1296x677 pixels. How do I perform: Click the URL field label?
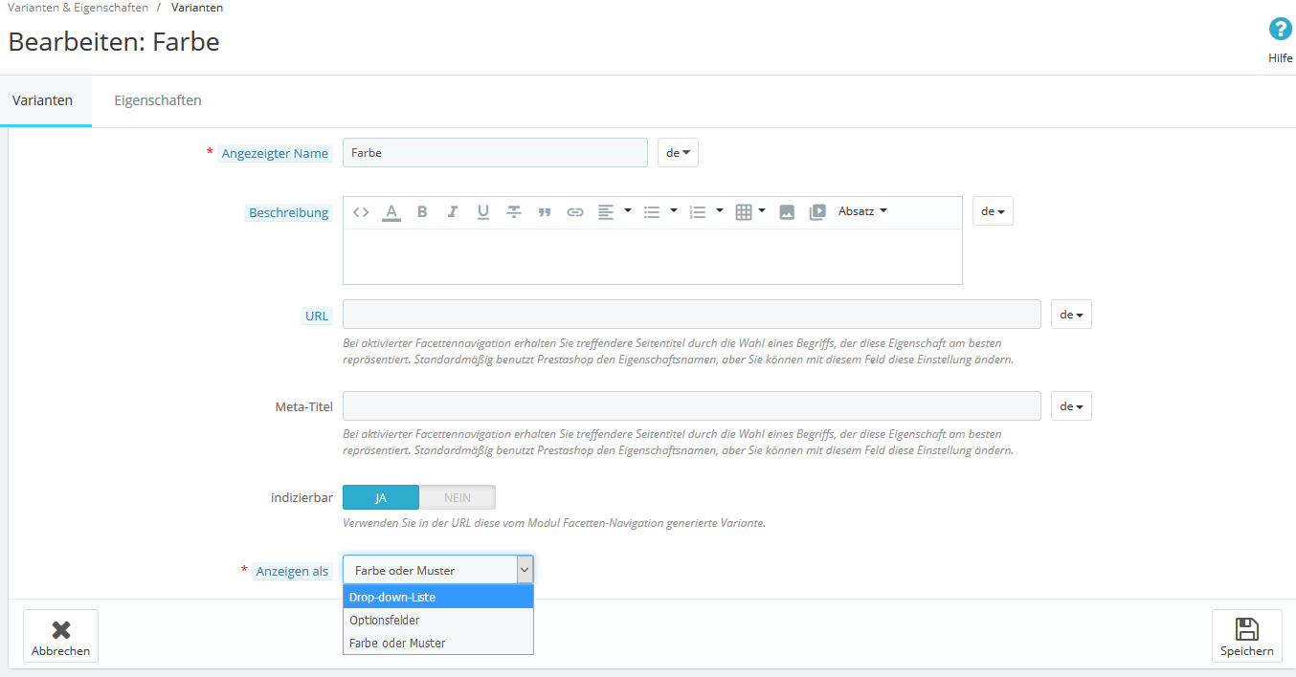pos(317,317)
